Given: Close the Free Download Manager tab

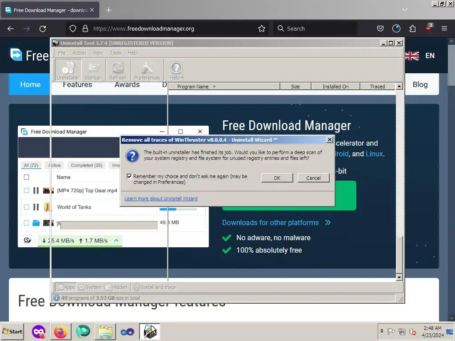Looking at the screenshot, I should pyautogui.click(x=92, y=10).
